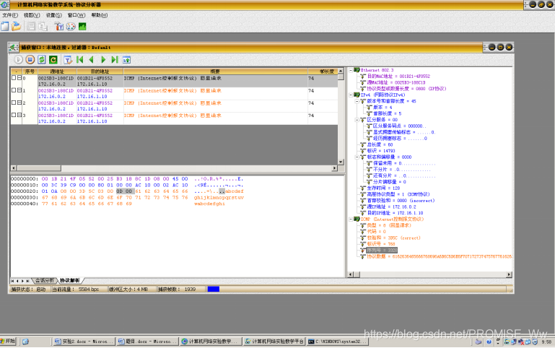This screenshot has height=348, width=555.
Task: Select the 目的IP地址 = 172.16.1.10 tree item
Action: pyautogui.click(x=395, y=213)
